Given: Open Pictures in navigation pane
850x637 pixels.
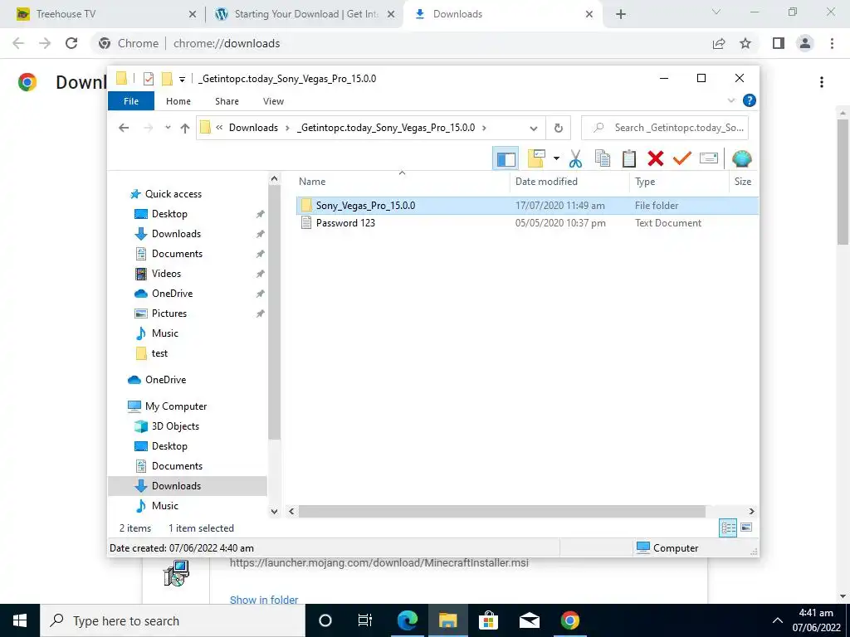Looking at the screenshot, I should (x=169, y=314).
